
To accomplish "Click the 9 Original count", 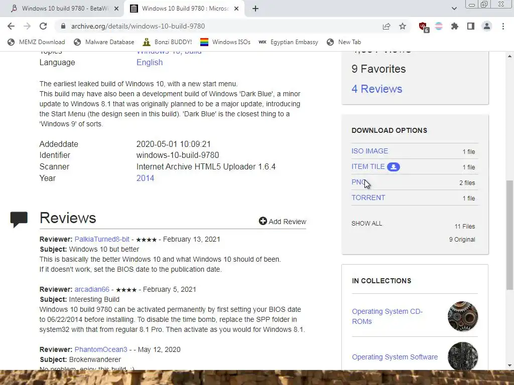I will coord(462,240).
